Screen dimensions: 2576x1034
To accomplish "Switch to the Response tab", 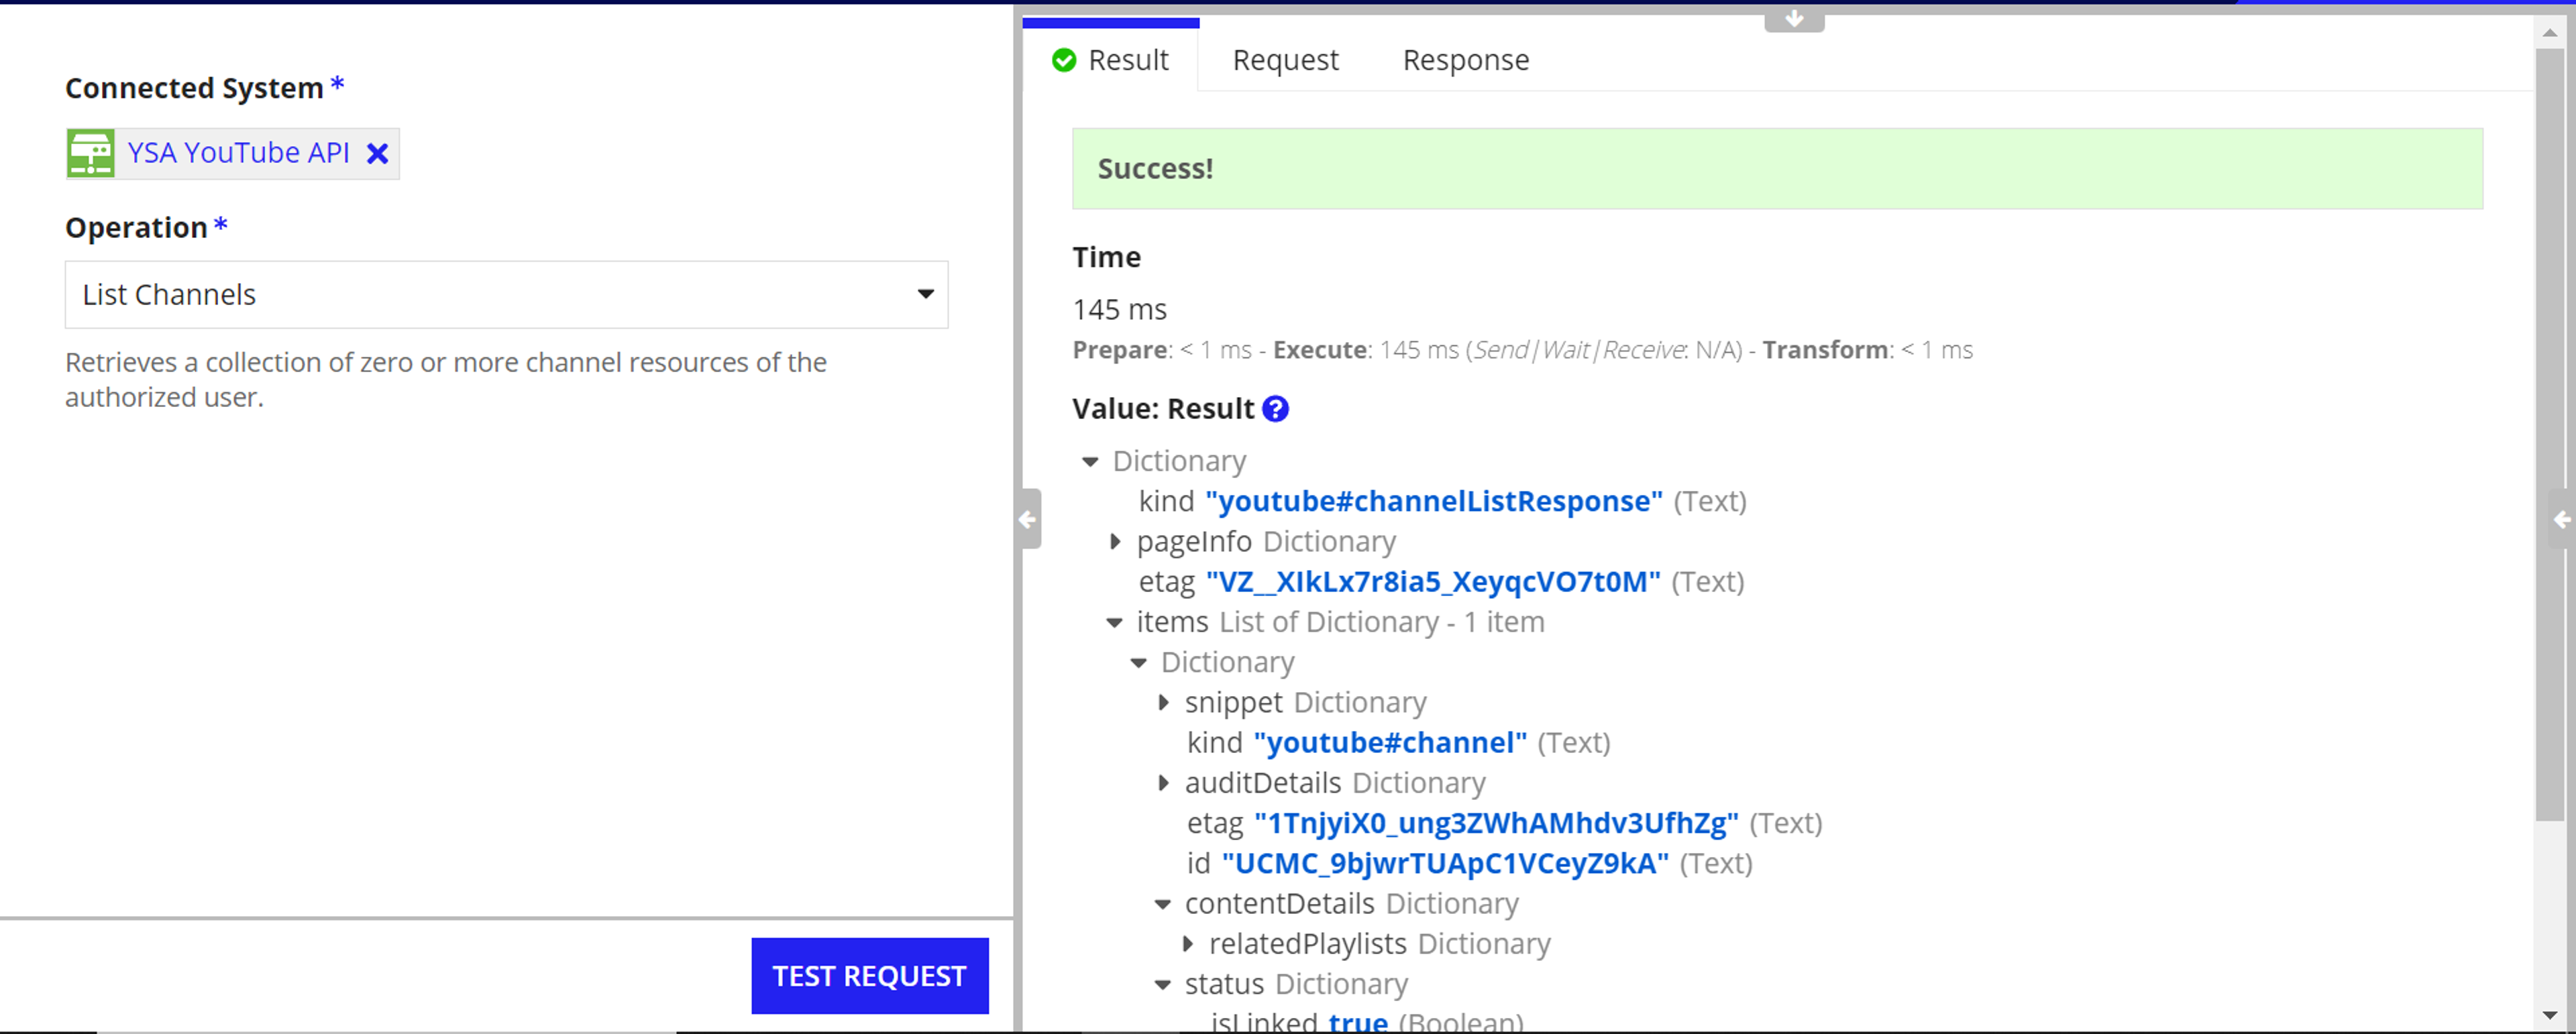I will click(x=1465, y=60).
